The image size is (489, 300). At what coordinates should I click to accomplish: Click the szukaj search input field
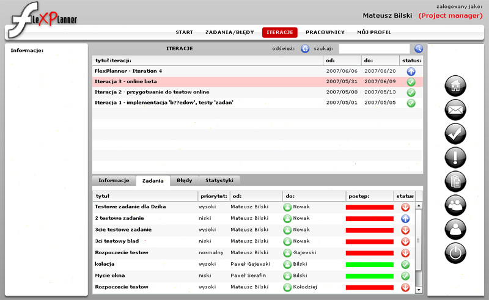click(x=374, y=49)
